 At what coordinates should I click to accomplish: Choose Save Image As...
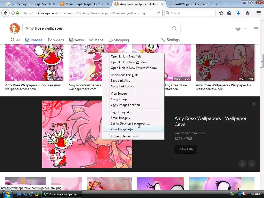133,112
